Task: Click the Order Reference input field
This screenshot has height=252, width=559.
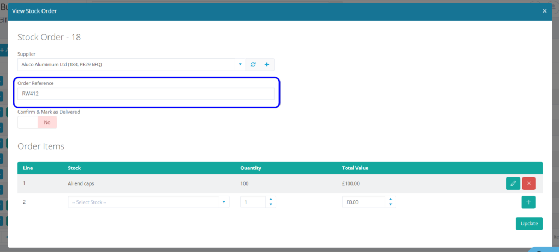Action: click(x=146, y=94)
